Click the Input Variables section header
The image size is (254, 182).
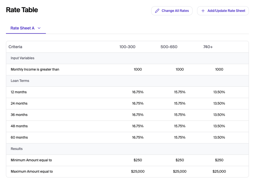22,58
